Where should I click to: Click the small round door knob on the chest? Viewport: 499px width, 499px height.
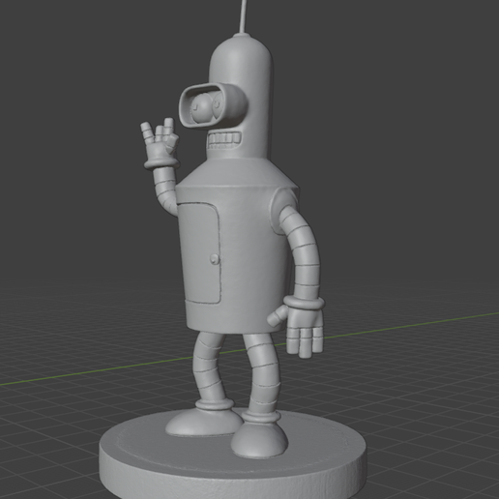(215, 258)
